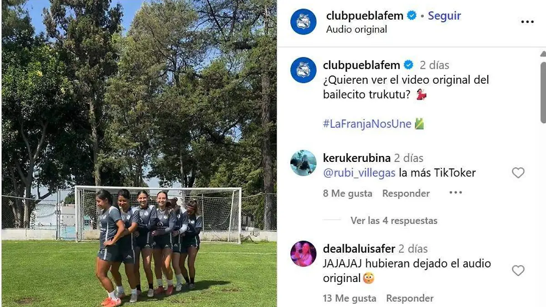Click the clubpueblafem profile logo in the header

[x=303, y=22]
